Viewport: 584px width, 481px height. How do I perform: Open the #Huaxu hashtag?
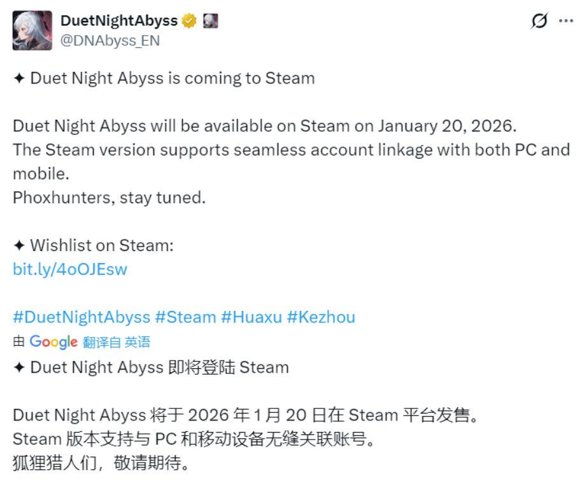point(252,317)
